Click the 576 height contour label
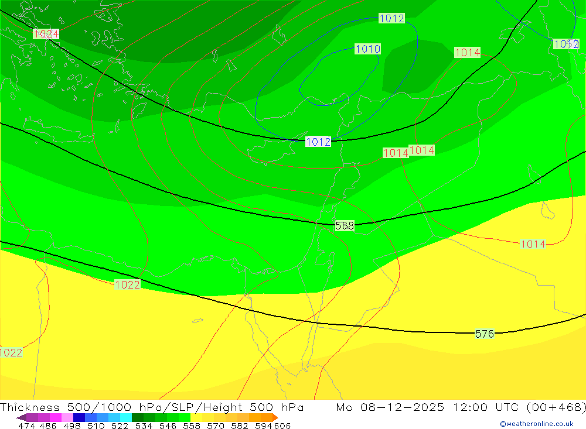The image size is (586, 429). click(485, 334)
